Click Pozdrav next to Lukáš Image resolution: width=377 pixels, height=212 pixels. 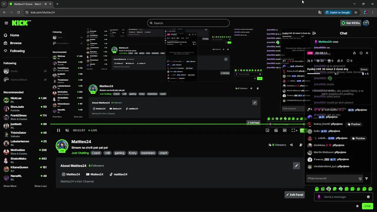point(358,138)
